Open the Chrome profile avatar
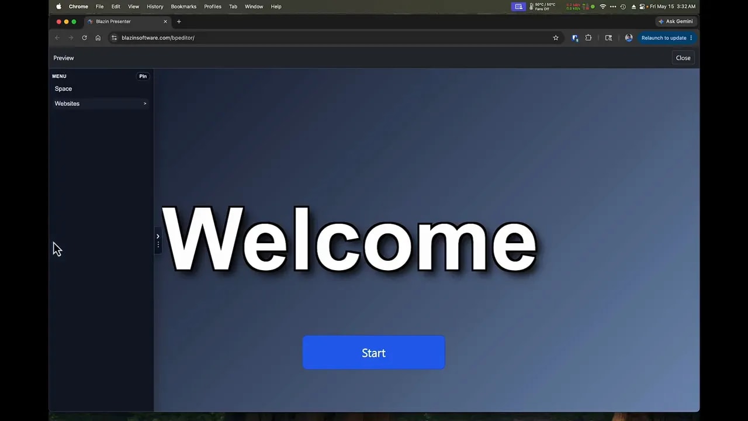This screenshot has width=748, height=421. pyautogui.click(x=629, y=38)
